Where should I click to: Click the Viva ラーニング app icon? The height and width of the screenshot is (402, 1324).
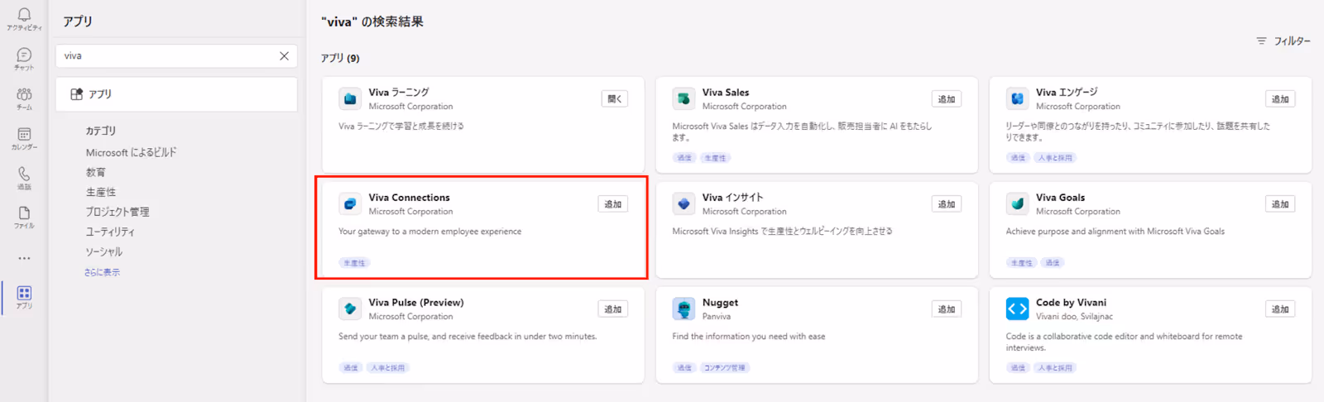[x=350, y=98]
